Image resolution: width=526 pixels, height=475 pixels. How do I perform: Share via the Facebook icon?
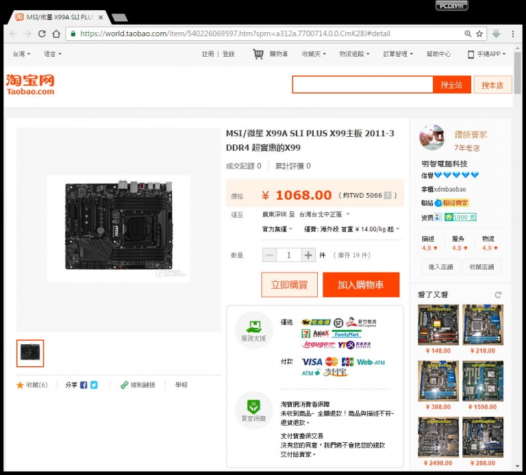[84, 385]
